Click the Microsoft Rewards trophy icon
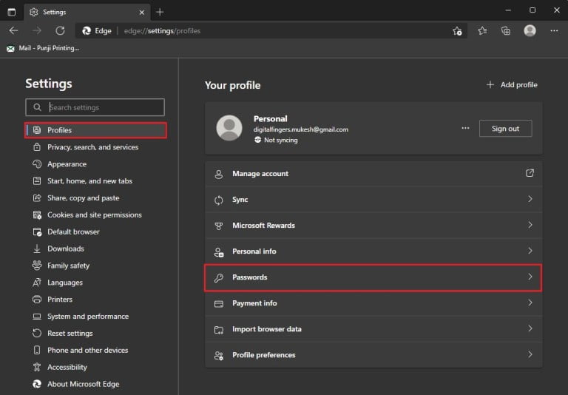The image size is (568, 395). [x=219, y=226]
